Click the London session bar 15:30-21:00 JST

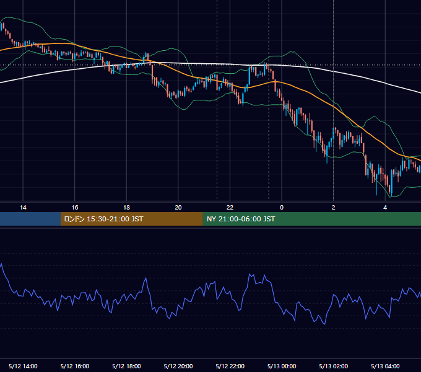131,219
